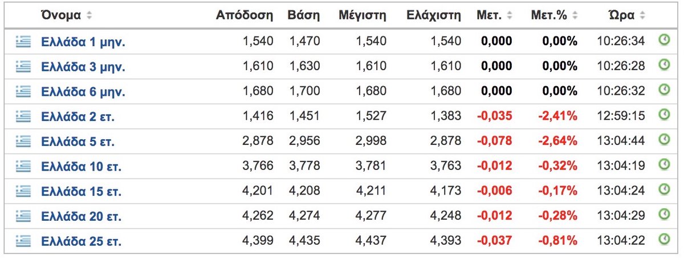Click the Μέγιστη column header
Viewport: 684px width, 267px height.
click(362, 15)
